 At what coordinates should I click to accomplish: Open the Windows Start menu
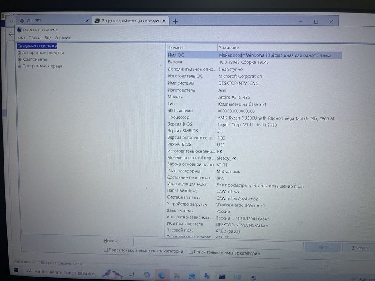[16, 270]
